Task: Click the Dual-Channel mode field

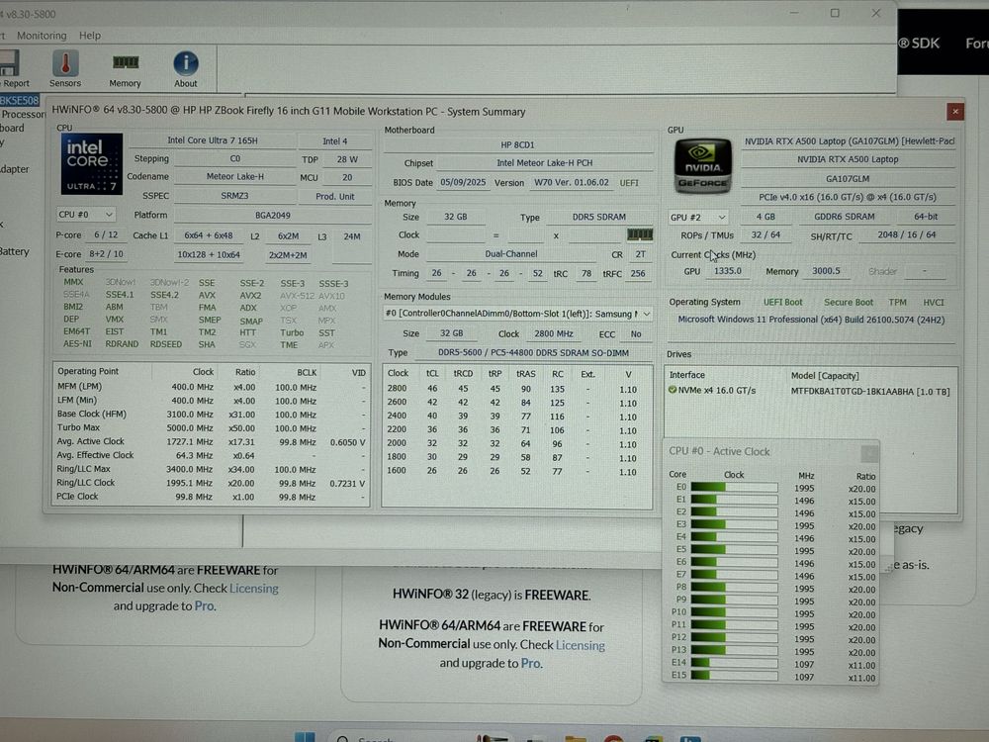Action: coord(511,253)
